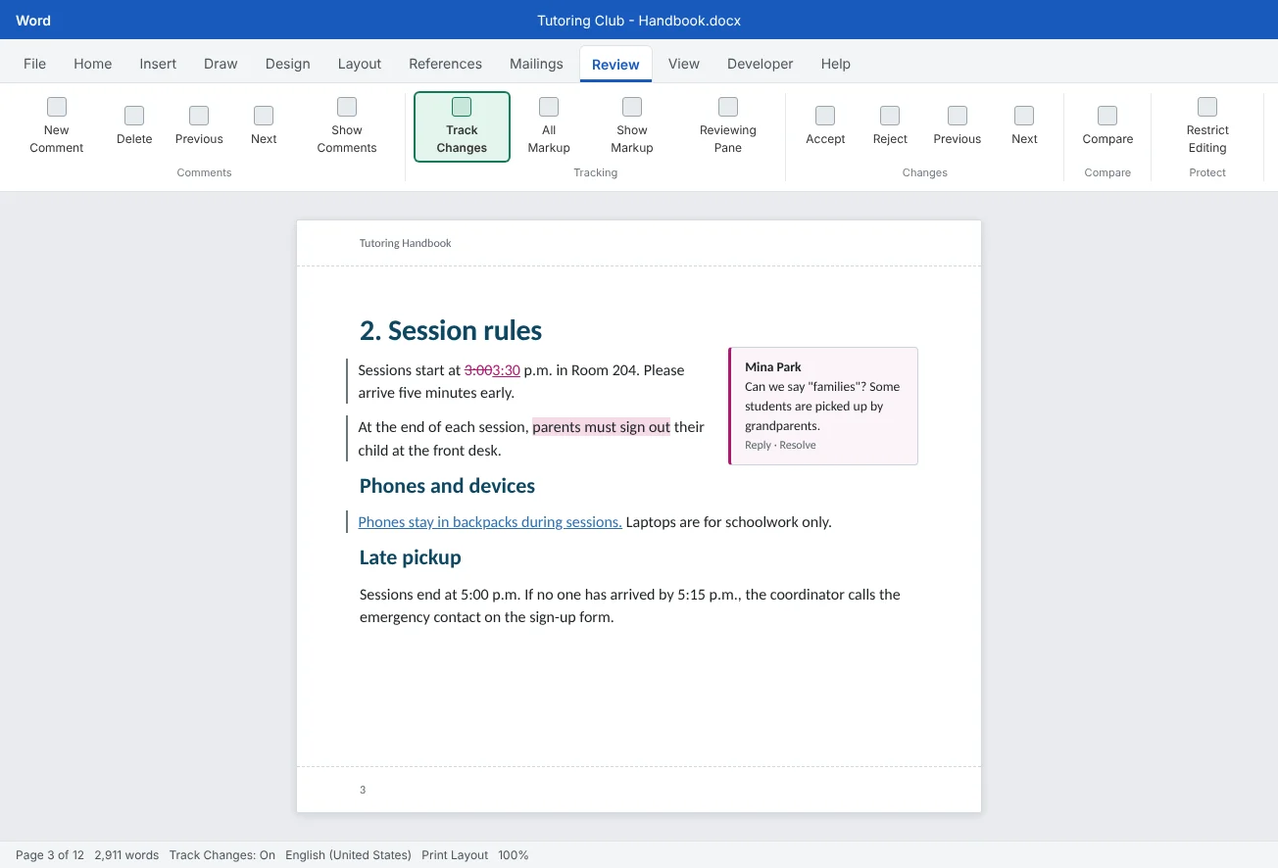The image size is (1278, 868).
Task: Click the "Late pickup" heading
Action: coord(410,557)
